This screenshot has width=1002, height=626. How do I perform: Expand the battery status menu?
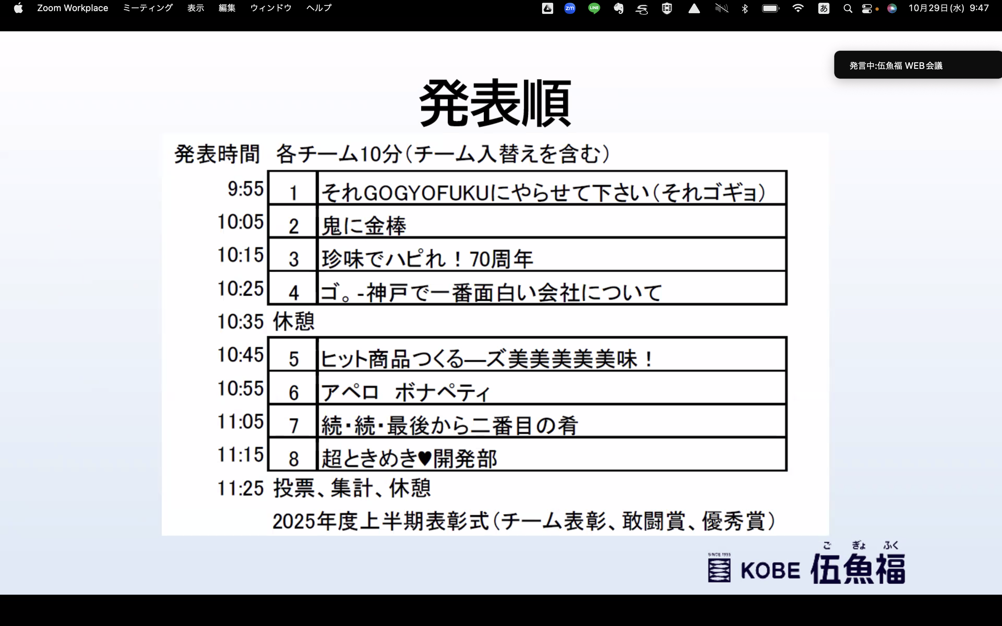click(770, 8)
